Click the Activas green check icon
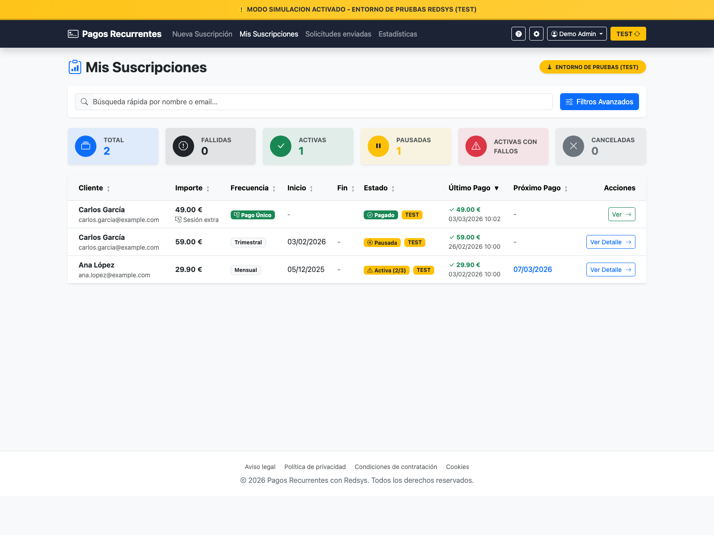This screenshot has height=535, width=714. [280, 146]
